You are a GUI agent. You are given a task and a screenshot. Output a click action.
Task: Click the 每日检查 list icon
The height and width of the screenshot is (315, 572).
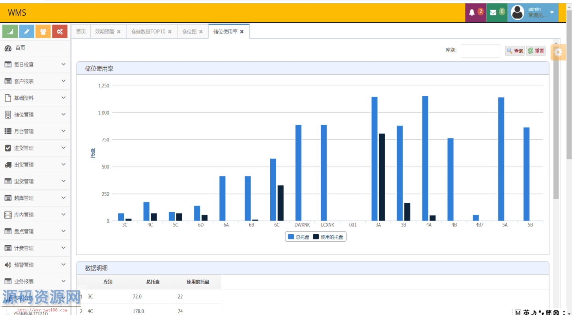8,65
